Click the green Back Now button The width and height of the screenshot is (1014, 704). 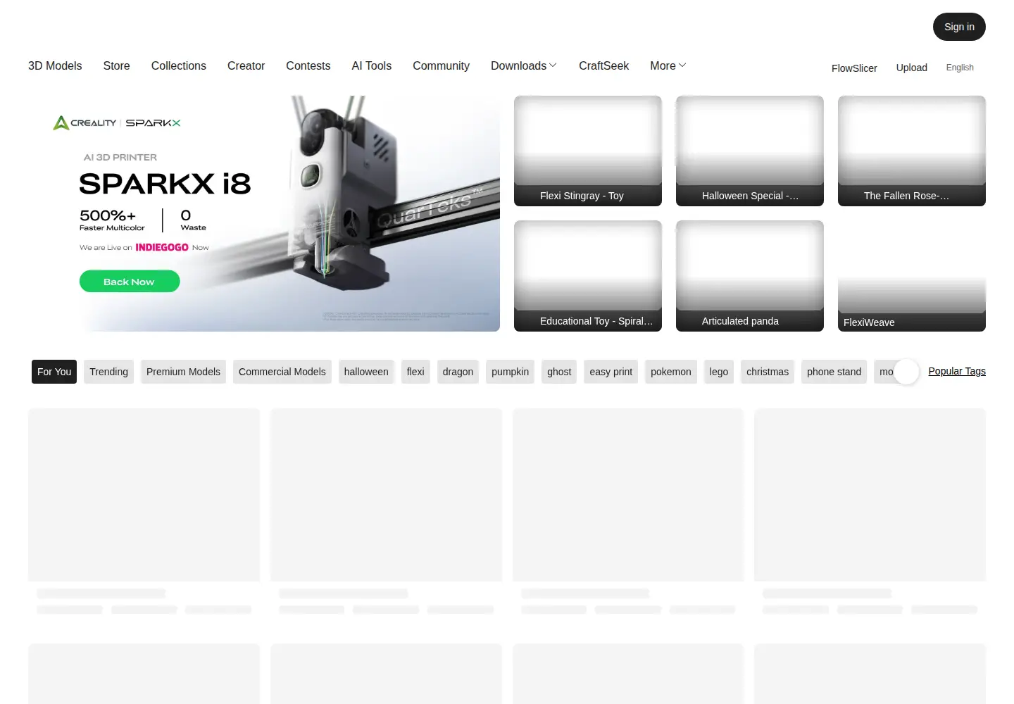click(130, 282)
